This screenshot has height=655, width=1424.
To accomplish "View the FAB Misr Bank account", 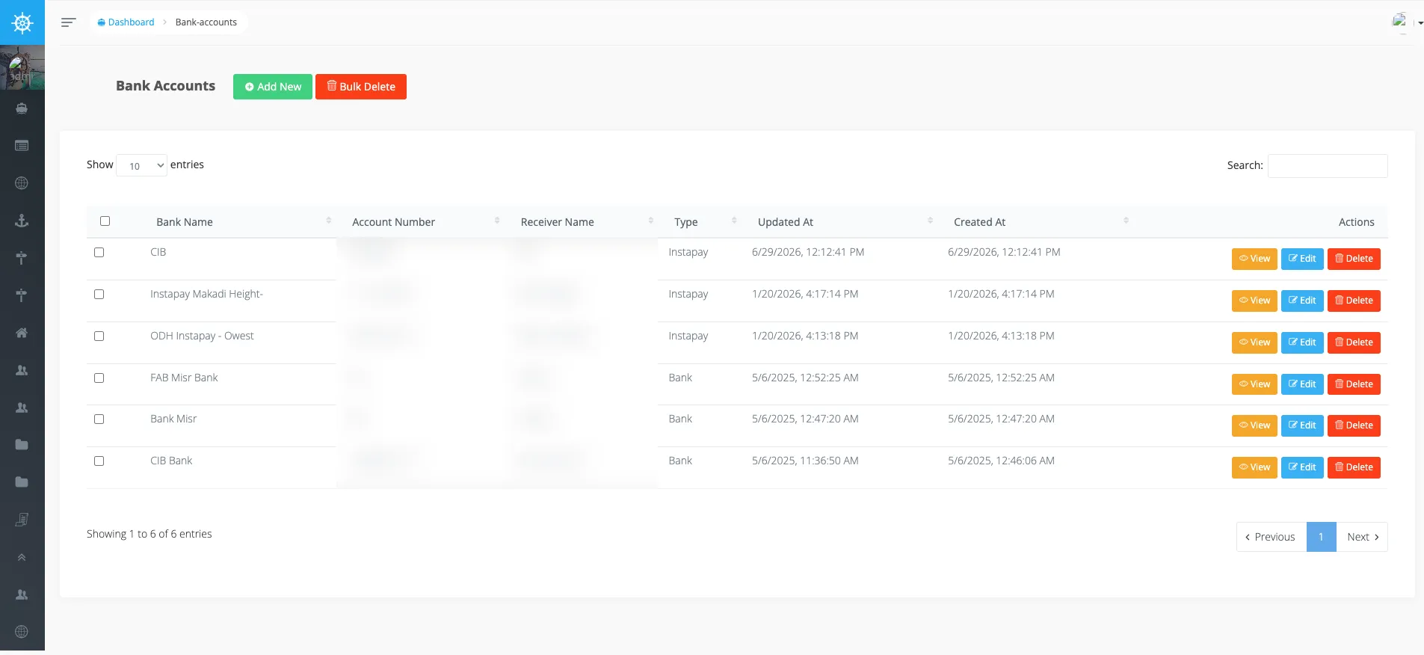I will (1254, 384).
